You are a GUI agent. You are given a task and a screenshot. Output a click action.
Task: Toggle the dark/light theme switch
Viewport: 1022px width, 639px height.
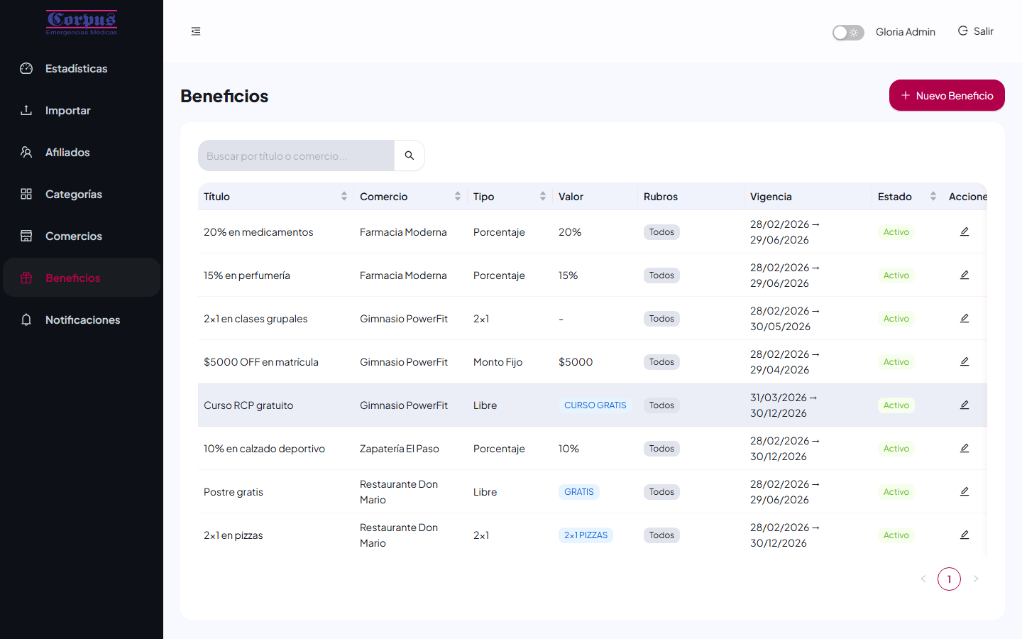(x=848, y=33)
